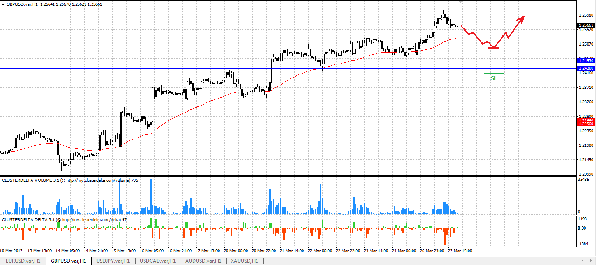The height and width of the screenshot is (265, 596).
Task: Click the 1.22800 price axis value
Action: (586, 117)
